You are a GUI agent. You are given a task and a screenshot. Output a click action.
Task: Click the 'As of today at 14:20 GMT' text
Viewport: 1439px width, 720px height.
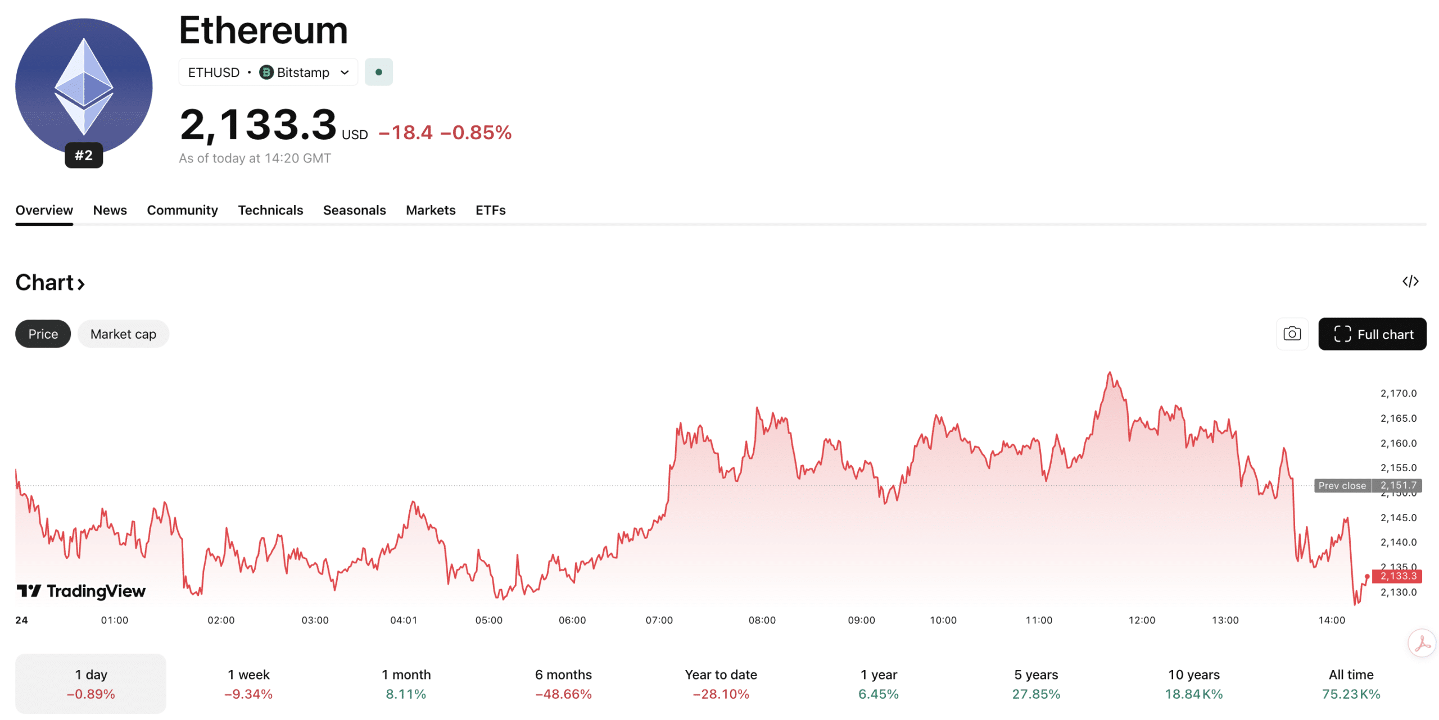[255, 158]
